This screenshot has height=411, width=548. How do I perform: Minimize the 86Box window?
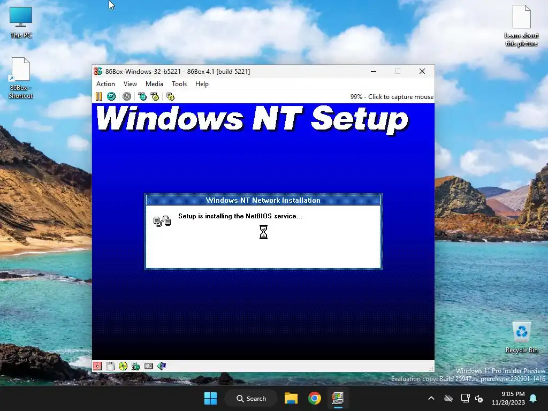[374, 71]
